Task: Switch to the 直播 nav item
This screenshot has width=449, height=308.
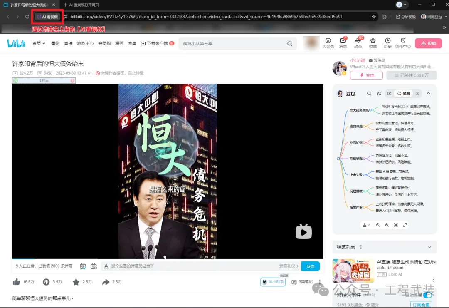Action: [68, 43]
